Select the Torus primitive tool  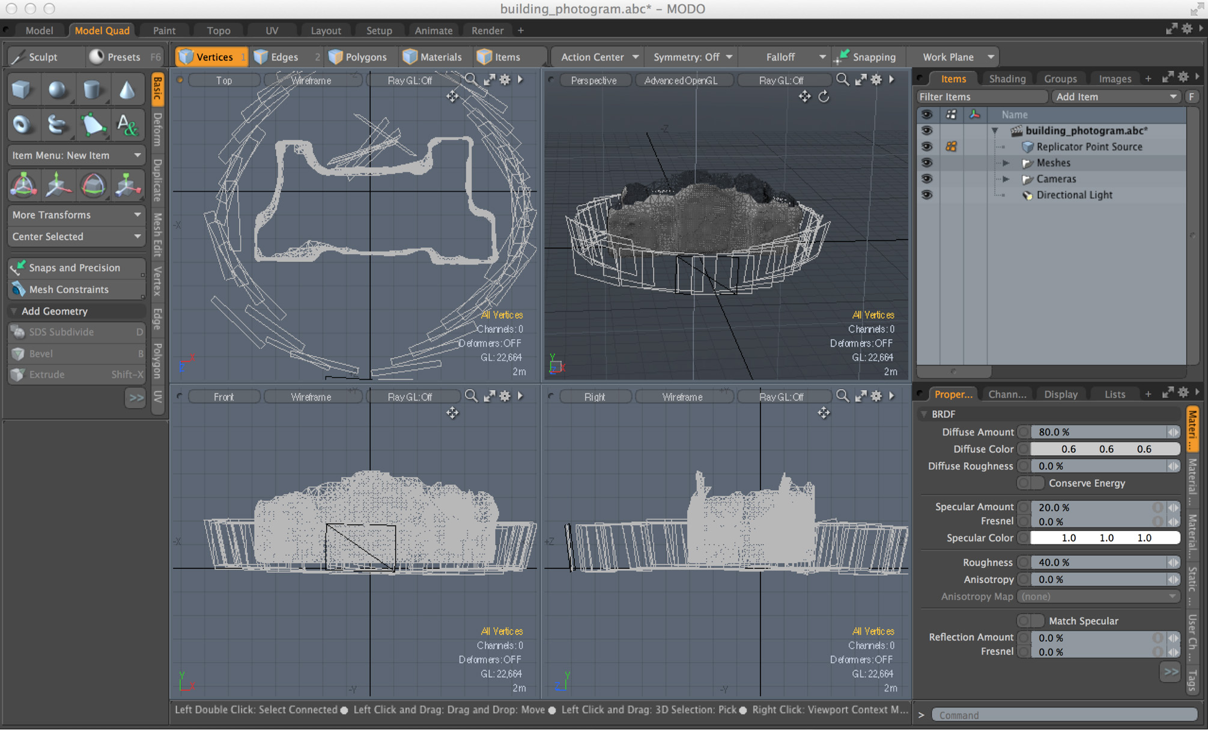click(x=22, y=124)
